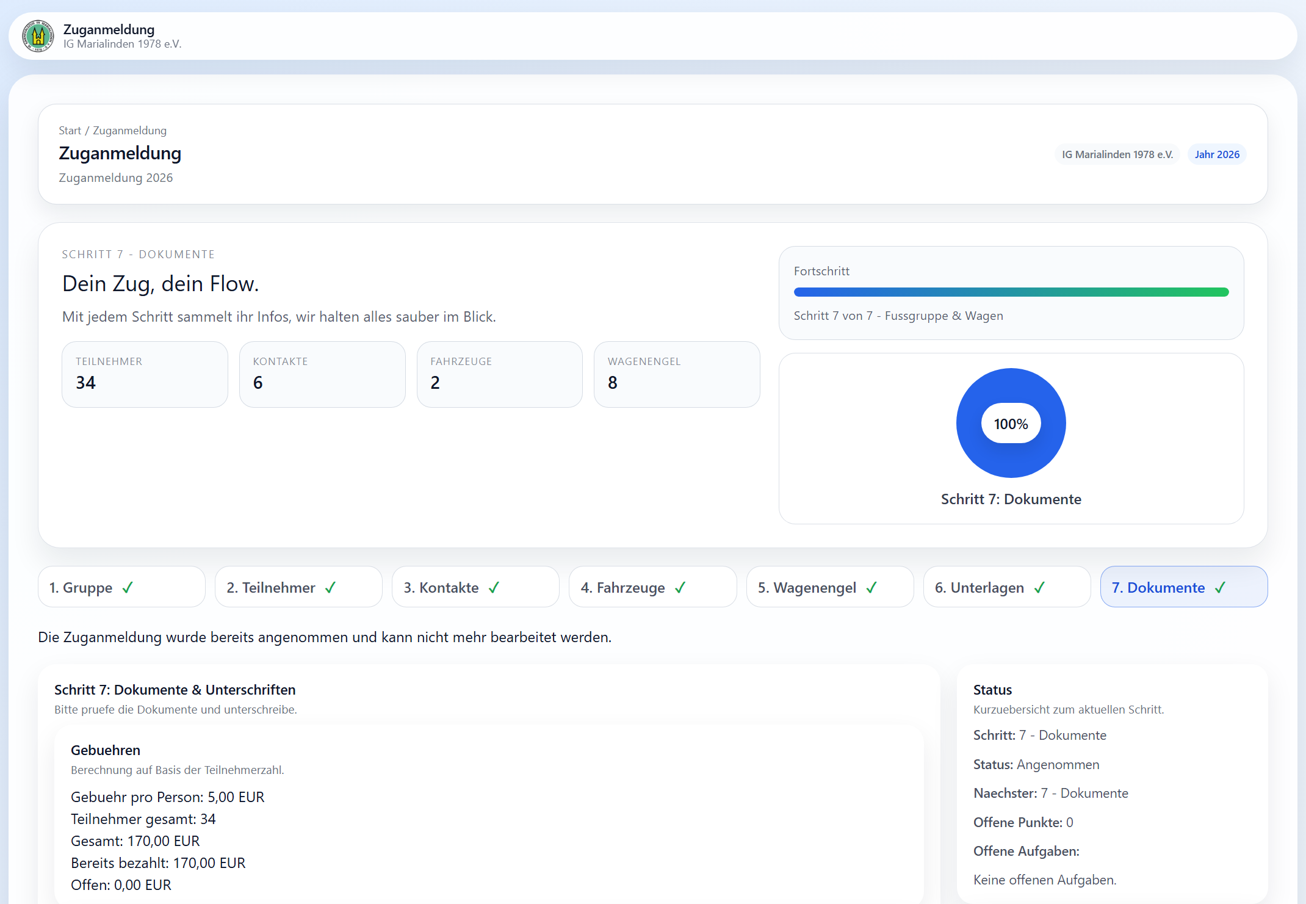1306x904 pixels.
Task: Click the Fortschritt progress bar
Action: tap(1011, 292)
